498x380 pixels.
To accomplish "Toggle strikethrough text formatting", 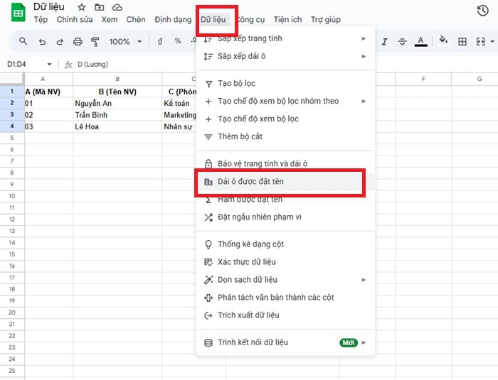I will pyautogui.click(x=401, y=41).
